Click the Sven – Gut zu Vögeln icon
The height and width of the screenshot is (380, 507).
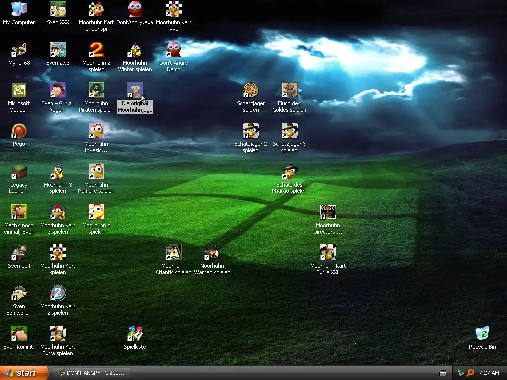[x=57, y=90]
